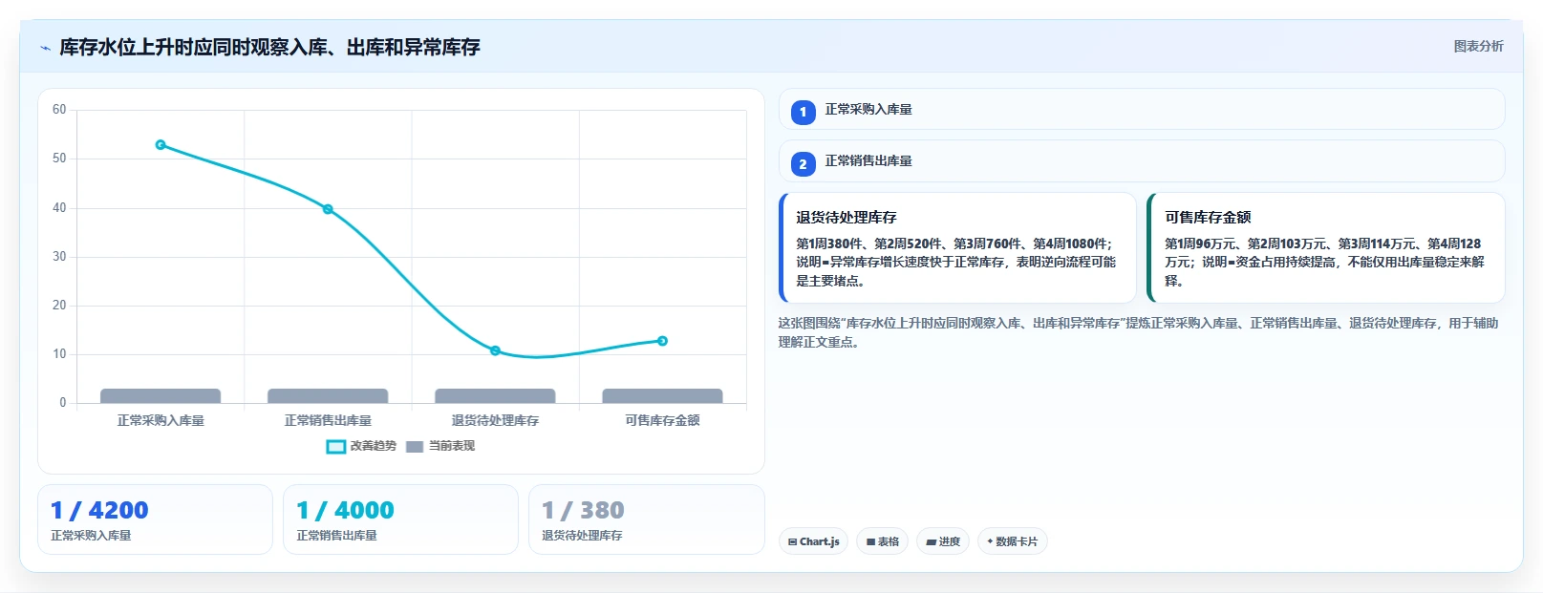
Task: Click the bar for 可售库存金额
Action: pos(662,396)
